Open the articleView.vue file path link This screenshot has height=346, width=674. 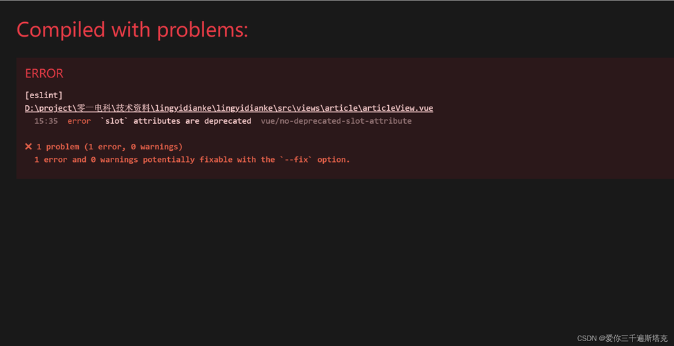[x=229, y=108]
